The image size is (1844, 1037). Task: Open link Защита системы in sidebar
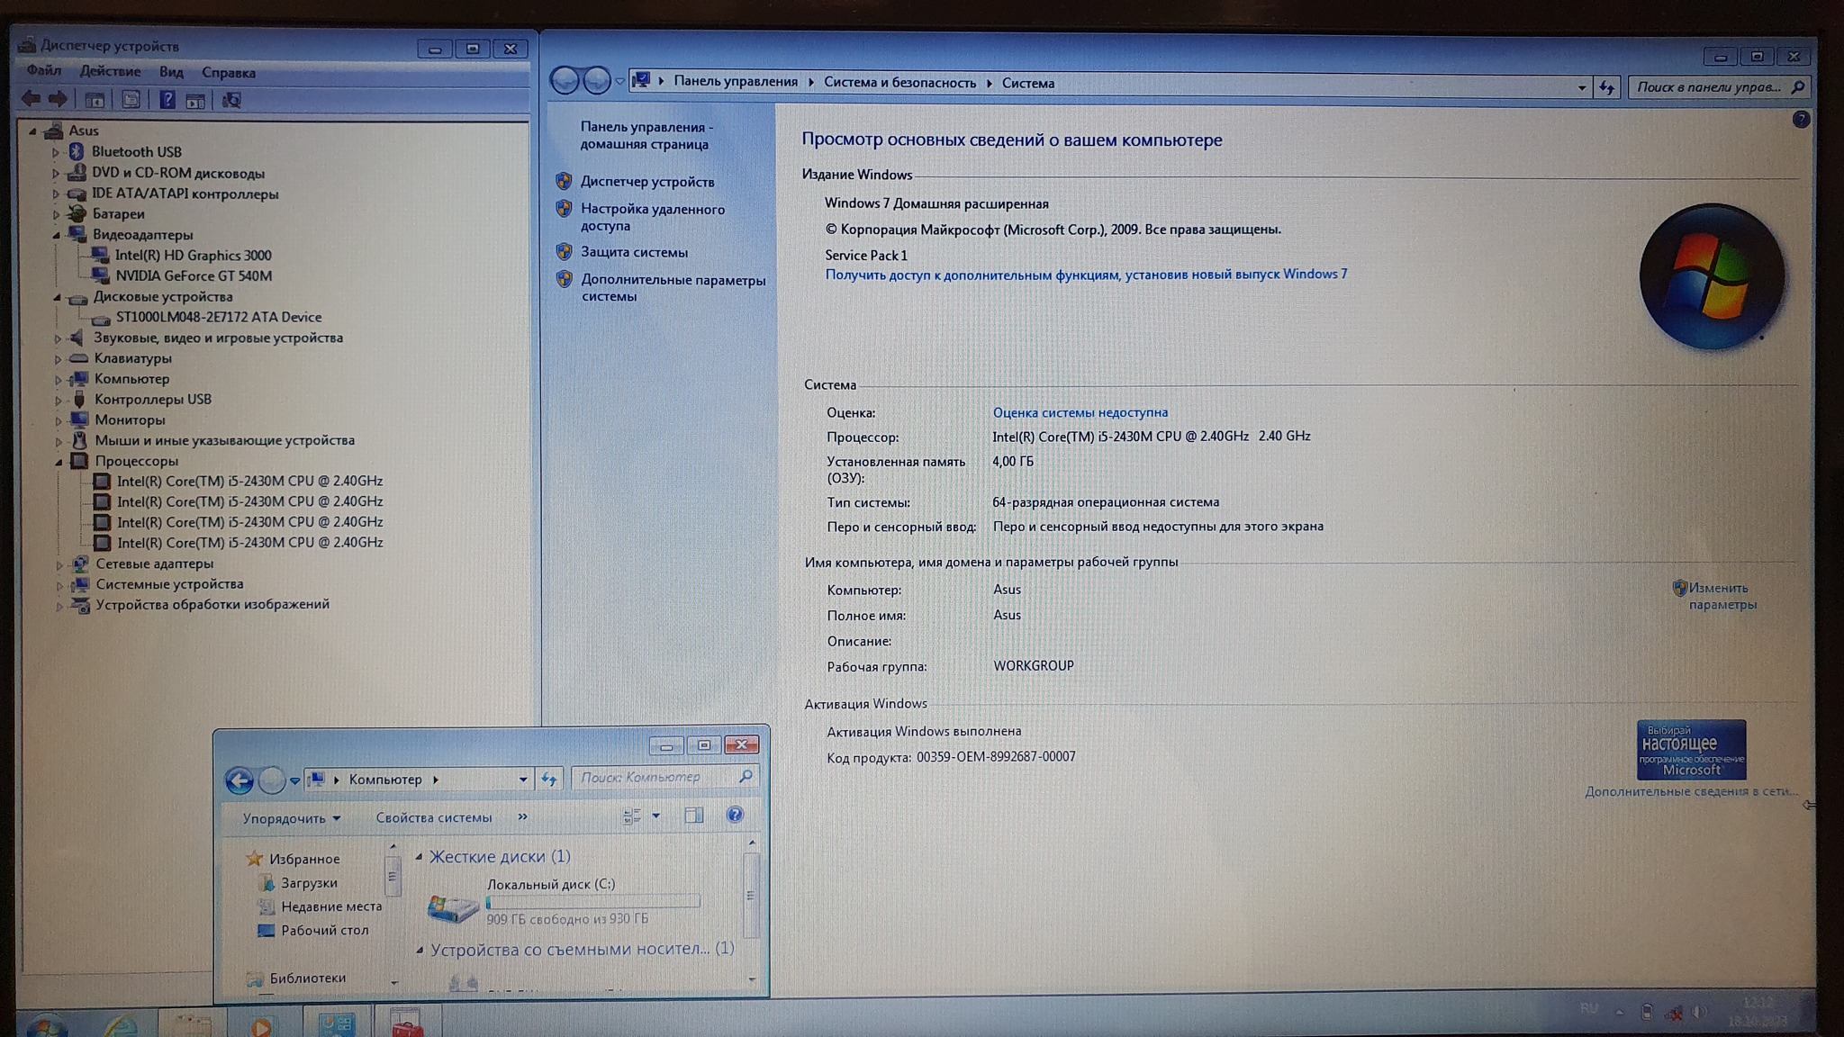click(634, 253)
